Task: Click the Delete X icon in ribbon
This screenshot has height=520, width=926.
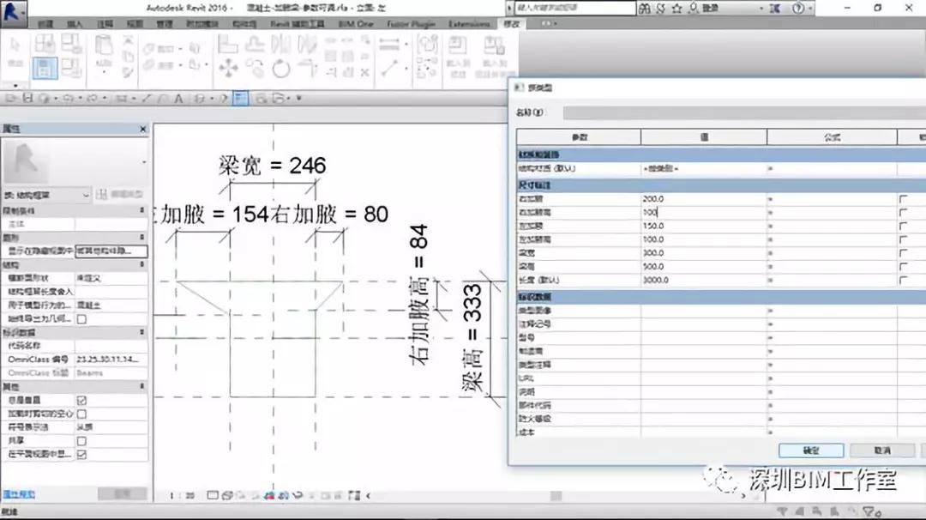Action: coord(365,73)
